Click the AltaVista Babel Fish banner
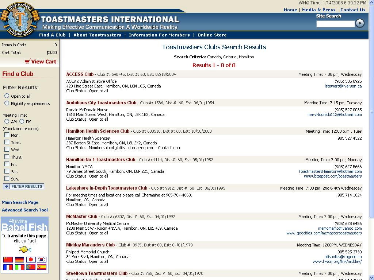 pyautogui.click(x=24, y=224)
